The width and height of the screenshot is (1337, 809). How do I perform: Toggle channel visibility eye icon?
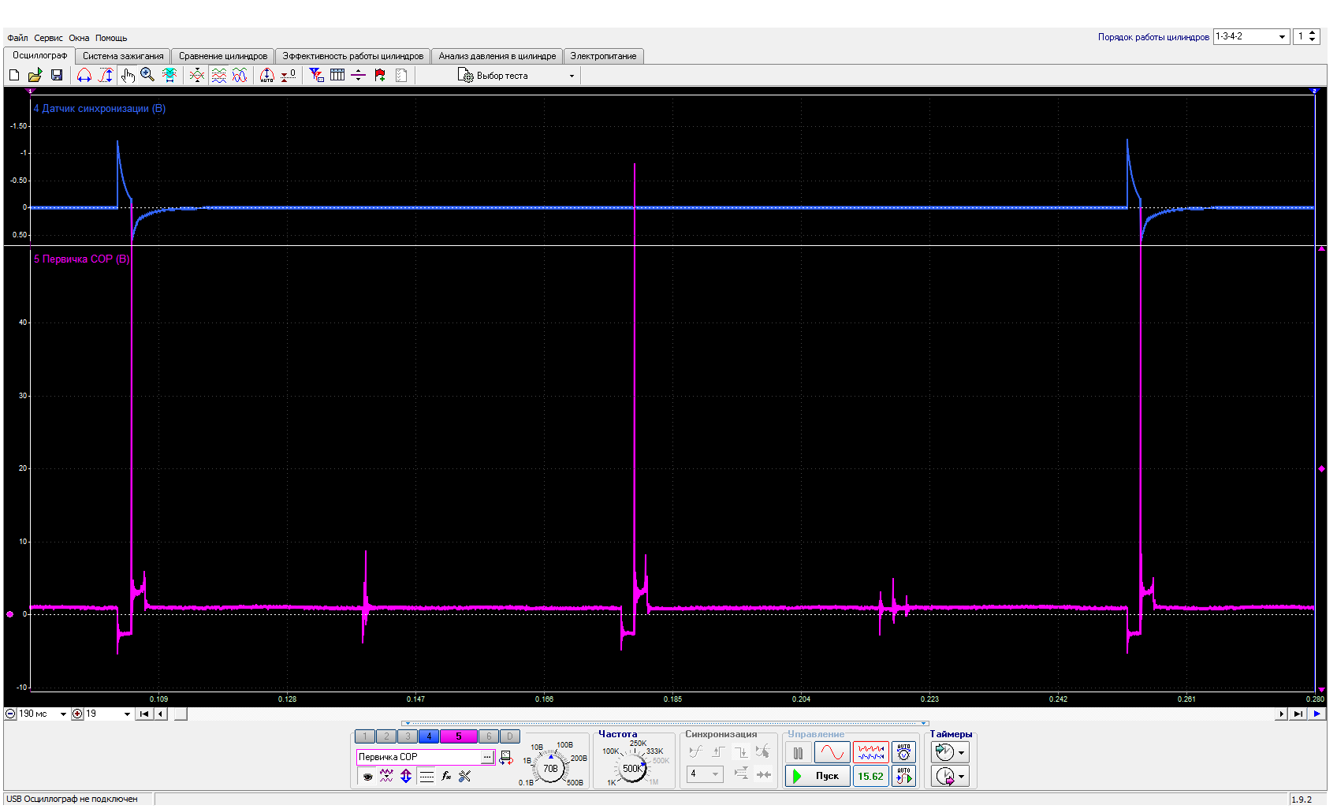tap(367, 777)
